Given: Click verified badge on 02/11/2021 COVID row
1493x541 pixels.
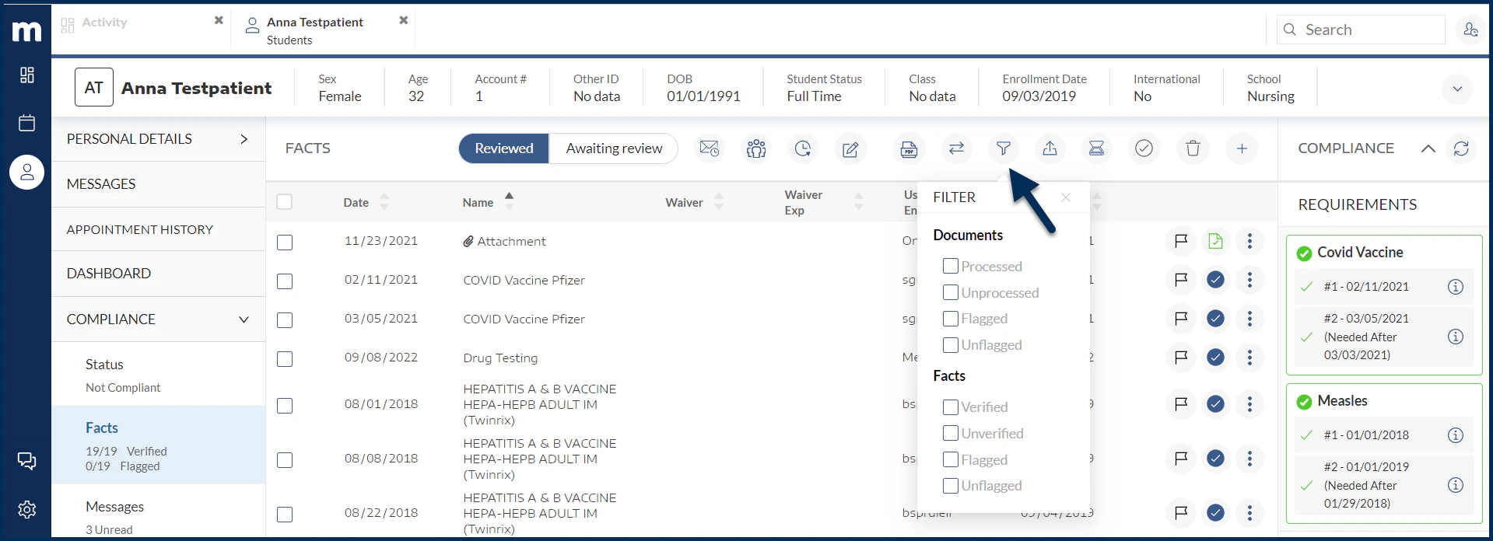Looking at the screenshot, I should click(x=1215, y=280).
